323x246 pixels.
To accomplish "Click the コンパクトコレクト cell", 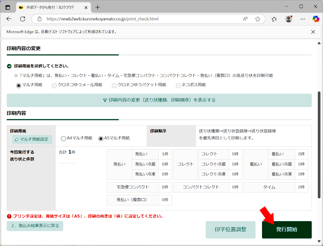I will click(201, 187).
